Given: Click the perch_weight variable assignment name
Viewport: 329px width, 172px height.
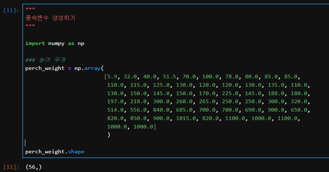Looking at the screenshot, I should tap(45, 68).
